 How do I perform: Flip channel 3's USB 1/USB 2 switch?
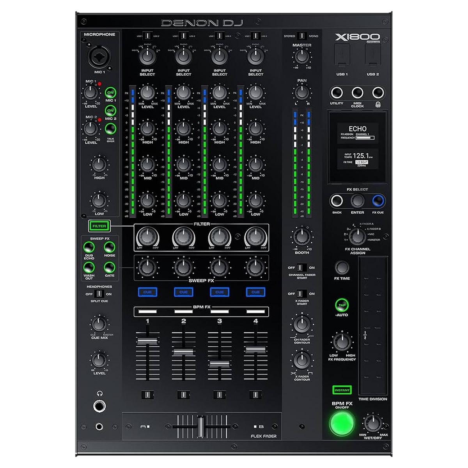click(x=220, y=36)
